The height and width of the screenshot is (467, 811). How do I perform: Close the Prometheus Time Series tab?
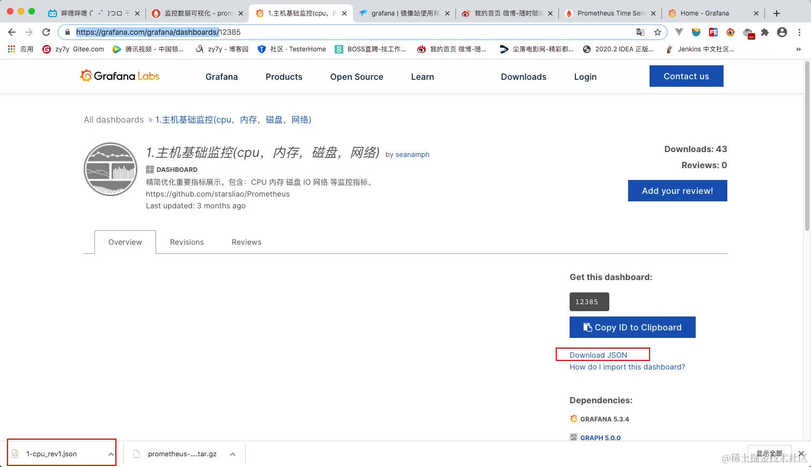coord(653,13)
